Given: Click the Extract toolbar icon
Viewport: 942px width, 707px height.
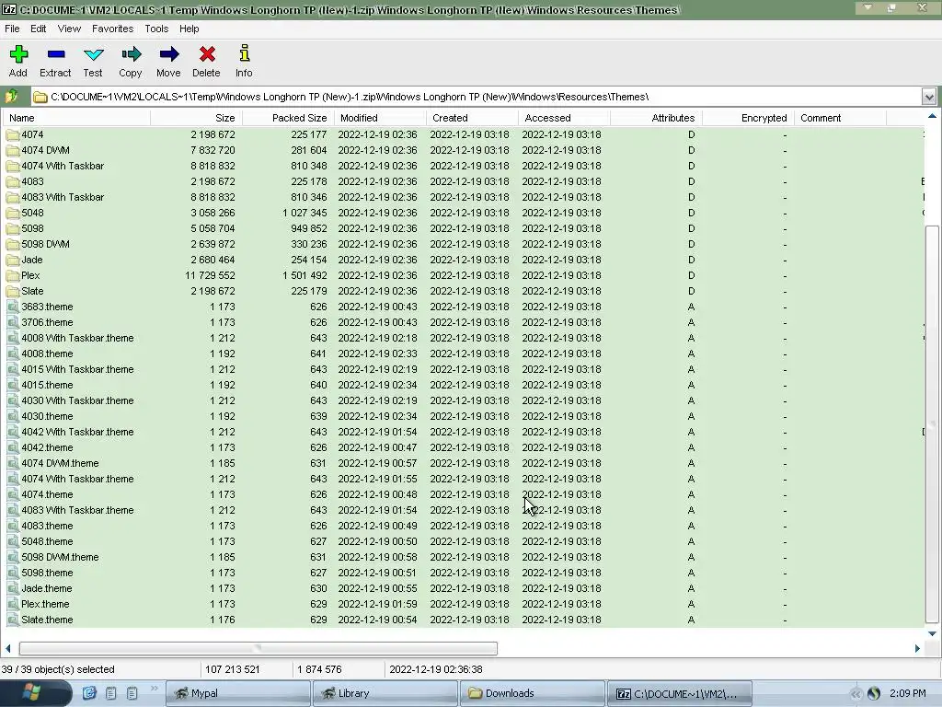Looking at the screenshot, I should click(56, 54).
